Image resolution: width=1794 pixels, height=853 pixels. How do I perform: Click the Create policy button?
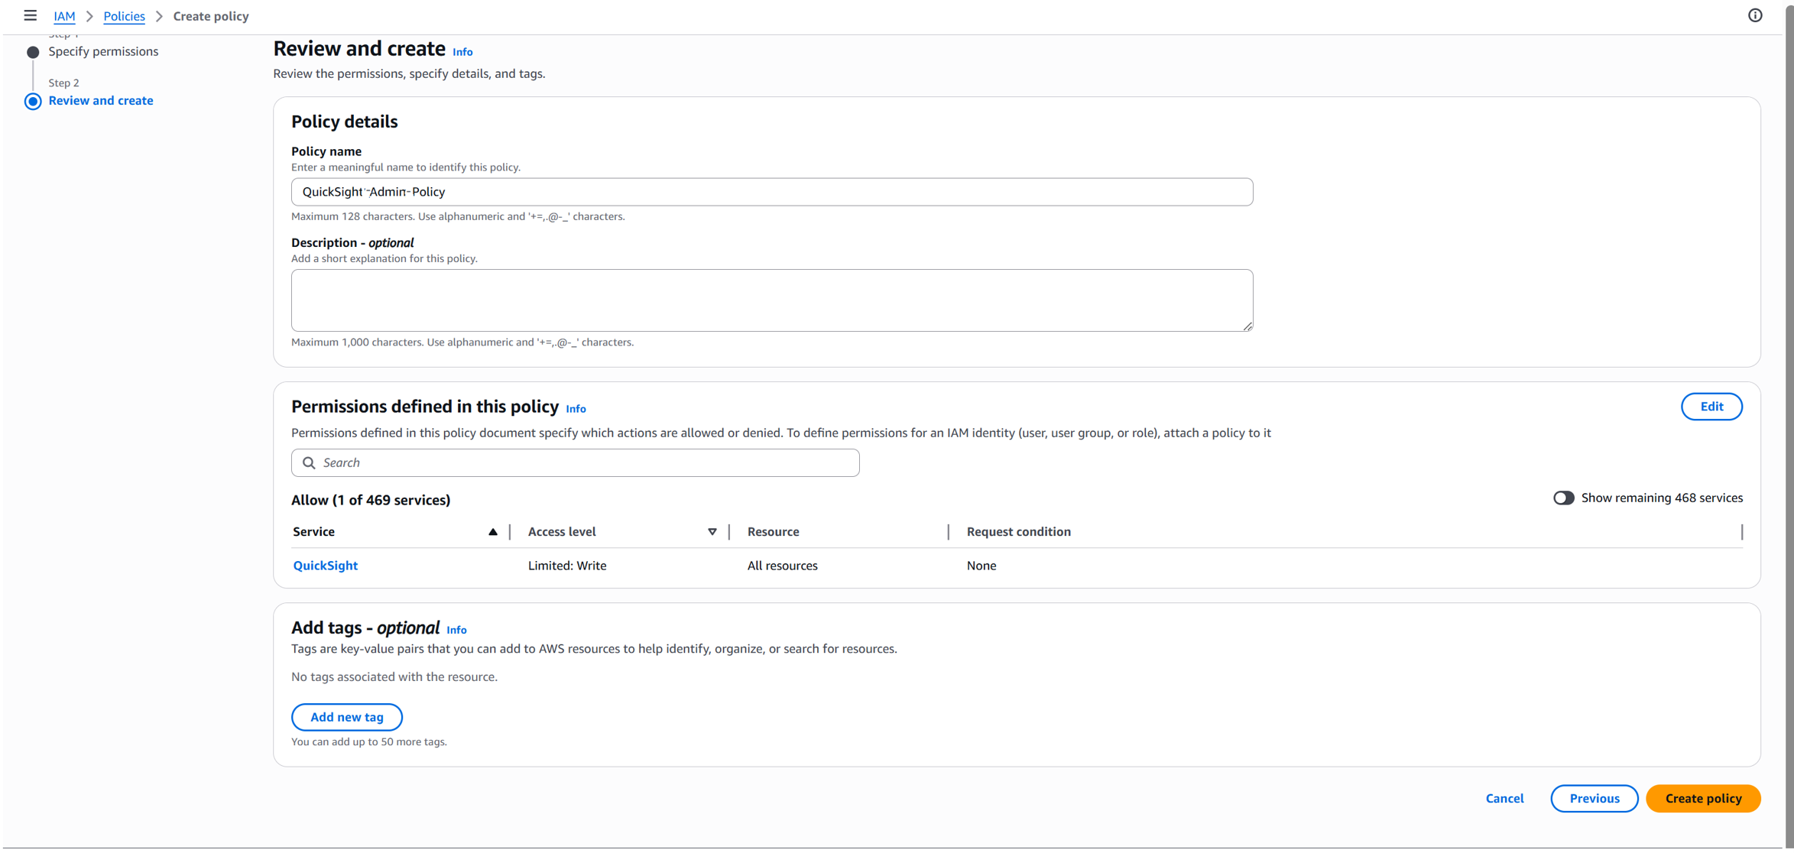pos(1703,798)
